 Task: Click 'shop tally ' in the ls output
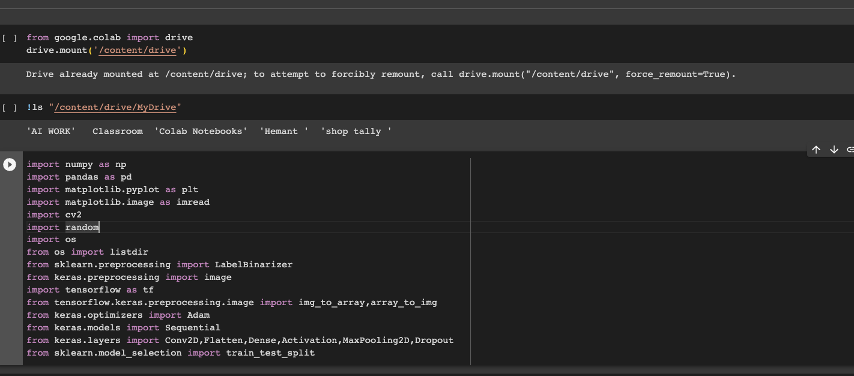tap(356, 132)
